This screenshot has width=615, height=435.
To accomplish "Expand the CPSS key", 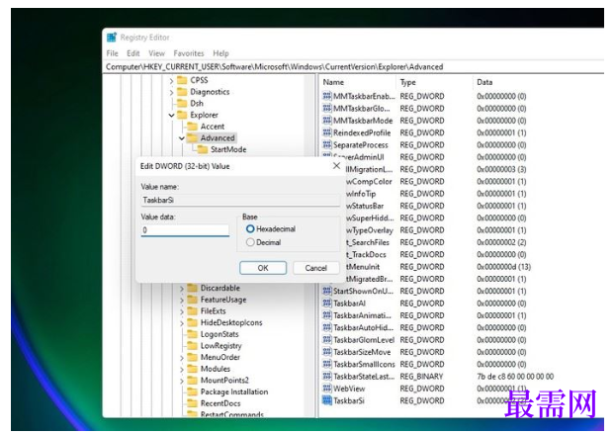I will tap(171, 80).
